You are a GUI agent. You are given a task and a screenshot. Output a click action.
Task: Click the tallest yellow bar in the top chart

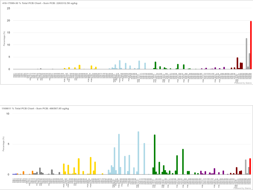click(79, 66)
